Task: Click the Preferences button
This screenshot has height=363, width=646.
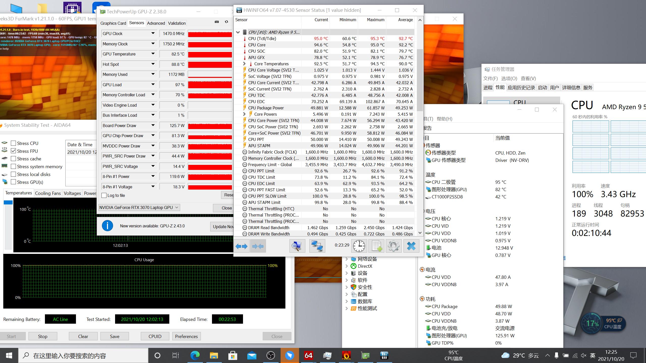Action: (x=186, y=336)
